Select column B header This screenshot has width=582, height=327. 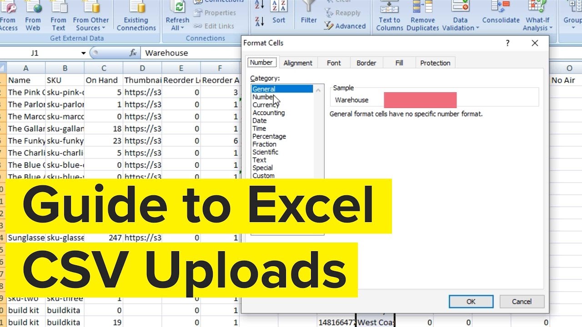point(65,68)
